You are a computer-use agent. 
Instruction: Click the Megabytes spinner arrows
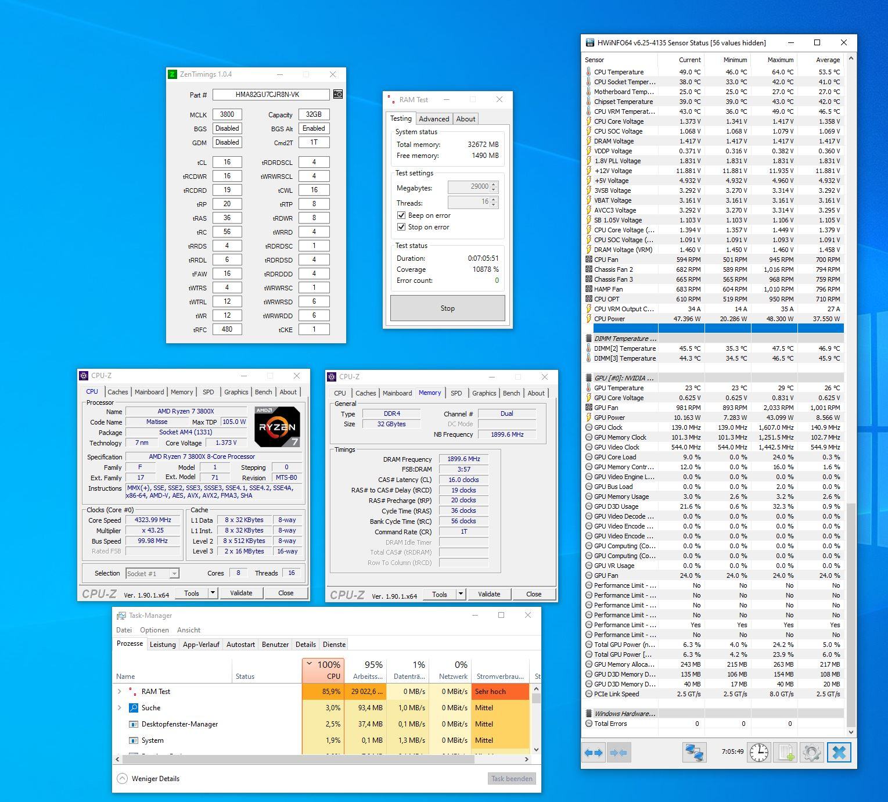494,187
